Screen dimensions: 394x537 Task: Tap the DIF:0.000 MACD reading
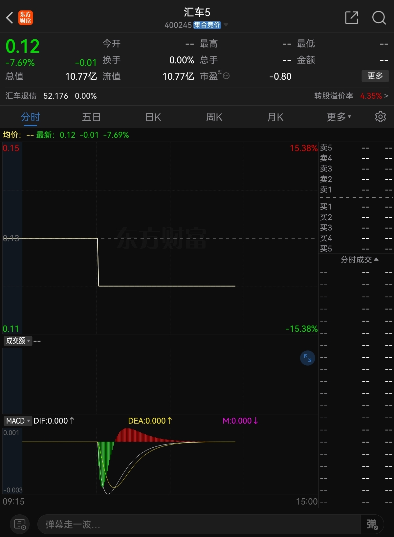pyautogui.click(x=54, y=421)
